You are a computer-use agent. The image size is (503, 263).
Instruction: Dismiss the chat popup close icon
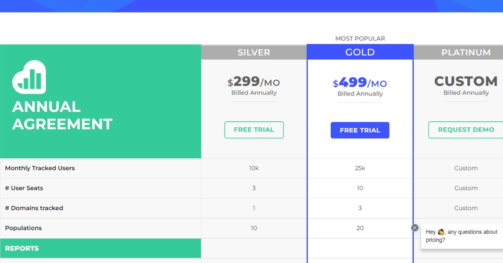(415, 228)
